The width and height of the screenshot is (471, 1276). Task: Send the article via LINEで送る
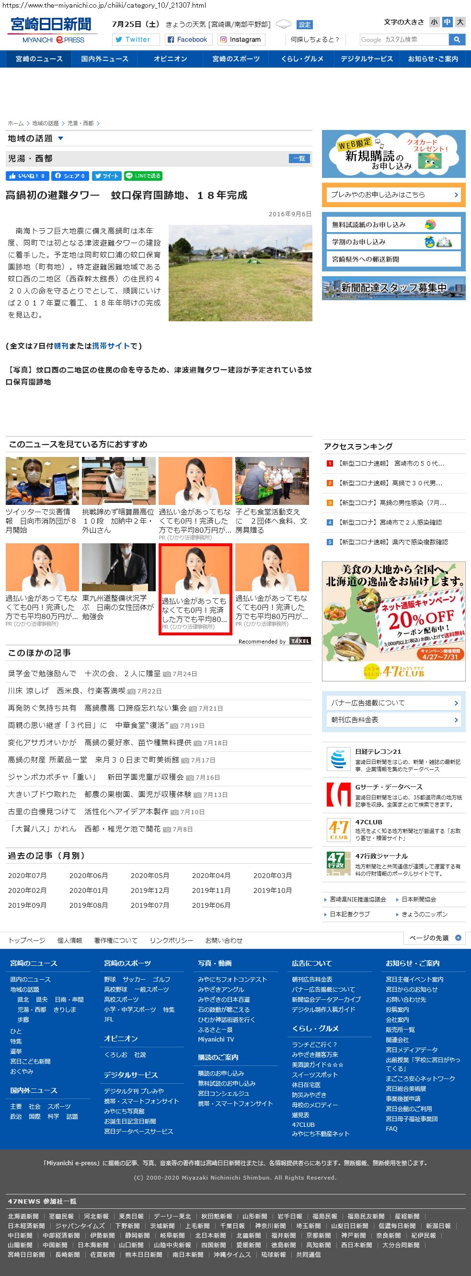tap(143, 176)
